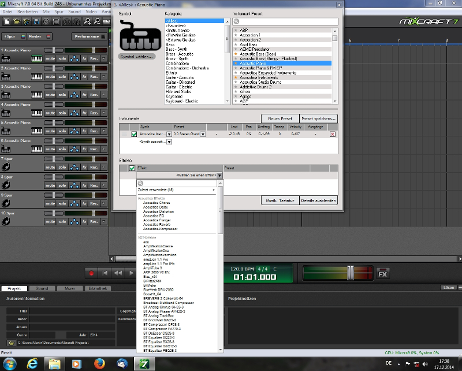462x371 pixels.
Task: Click the Musik. Tastatur button
Action: 280,201
